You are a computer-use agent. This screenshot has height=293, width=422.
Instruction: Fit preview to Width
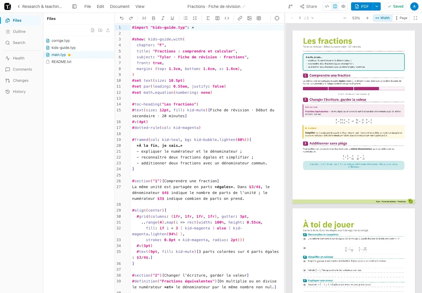tap(383, 18)
